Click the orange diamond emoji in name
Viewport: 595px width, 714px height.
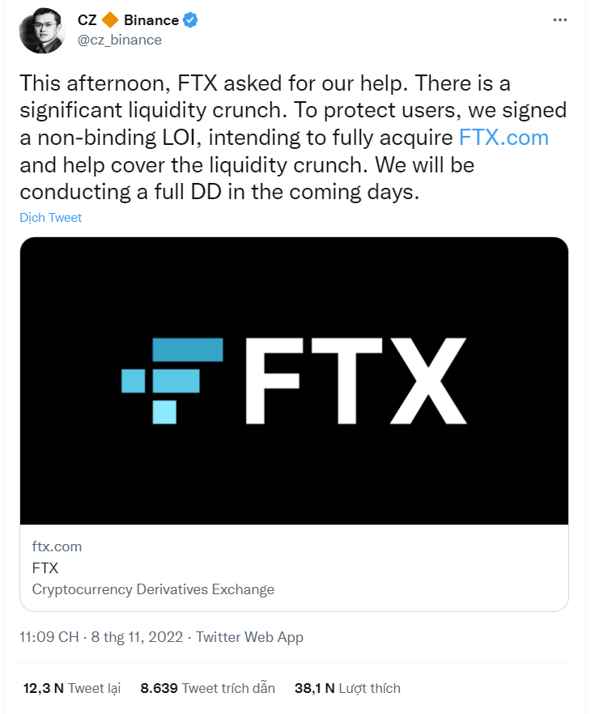click(x=111, y=21)
